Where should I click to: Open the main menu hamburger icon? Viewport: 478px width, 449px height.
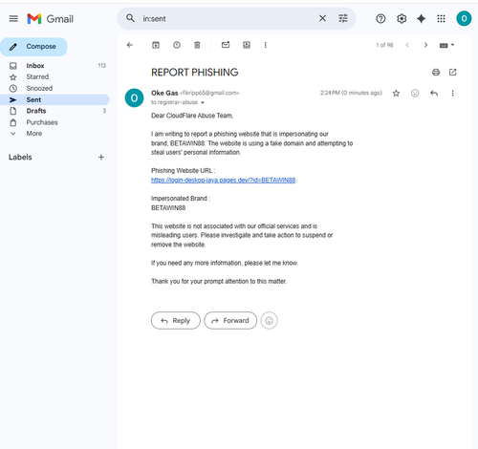click(13, 19)
